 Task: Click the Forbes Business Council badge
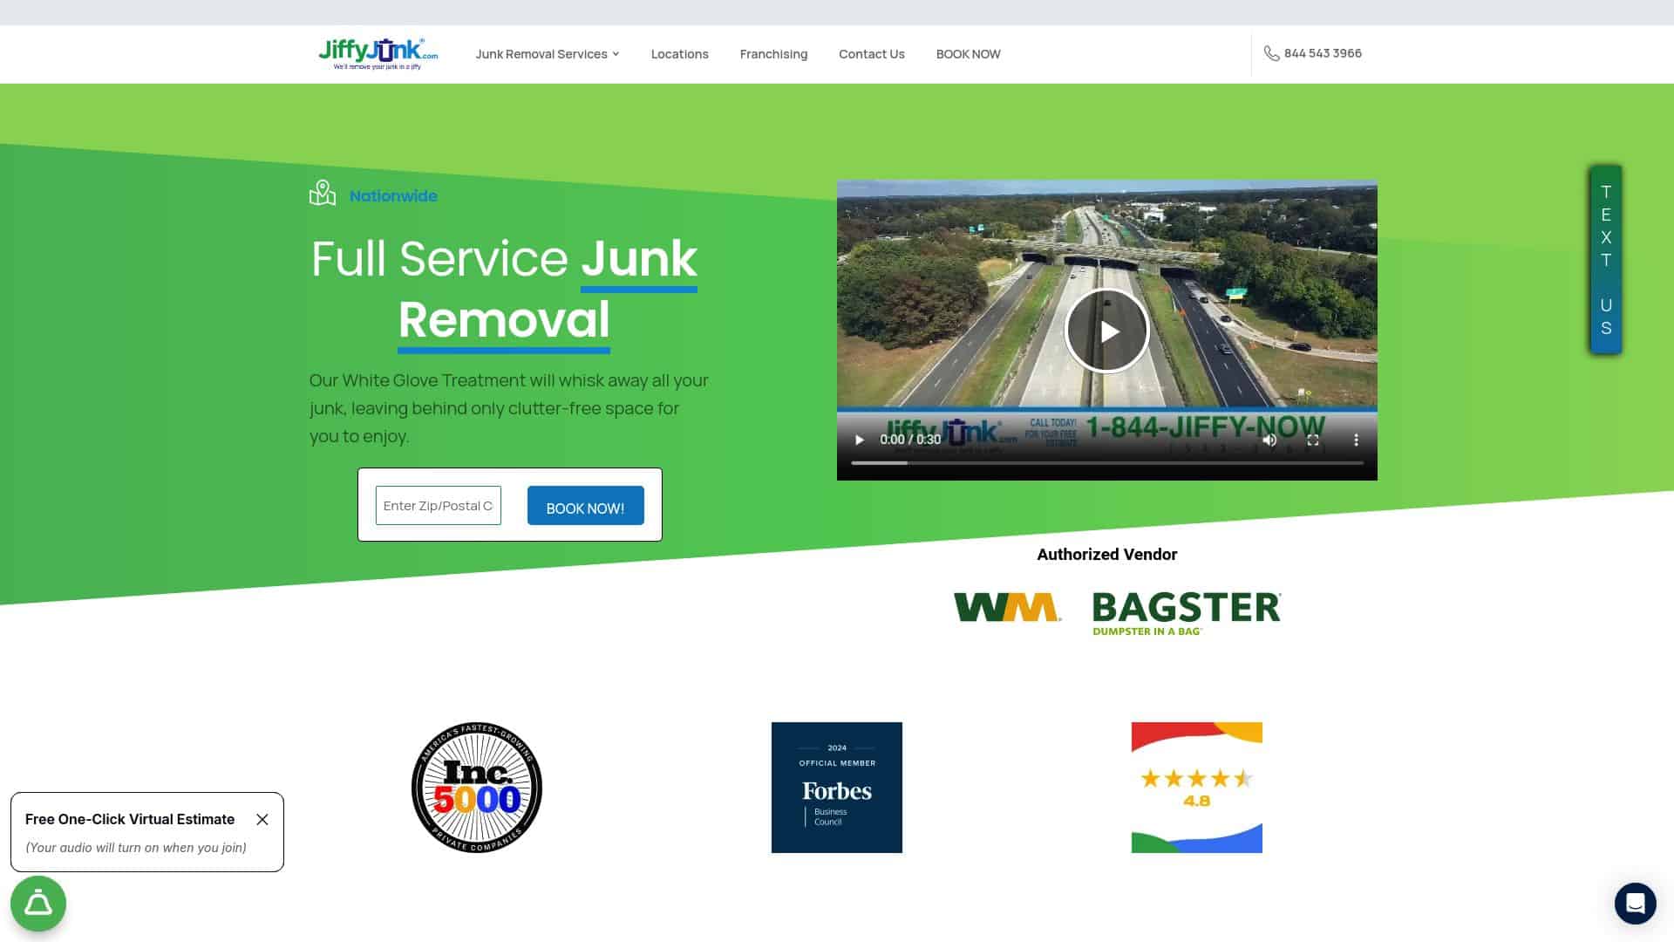836,787
